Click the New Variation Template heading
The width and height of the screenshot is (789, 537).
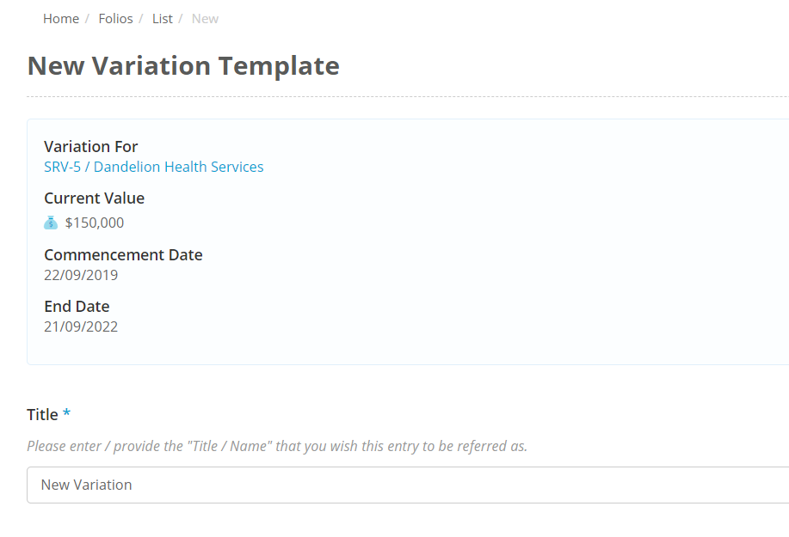(183, 66)
